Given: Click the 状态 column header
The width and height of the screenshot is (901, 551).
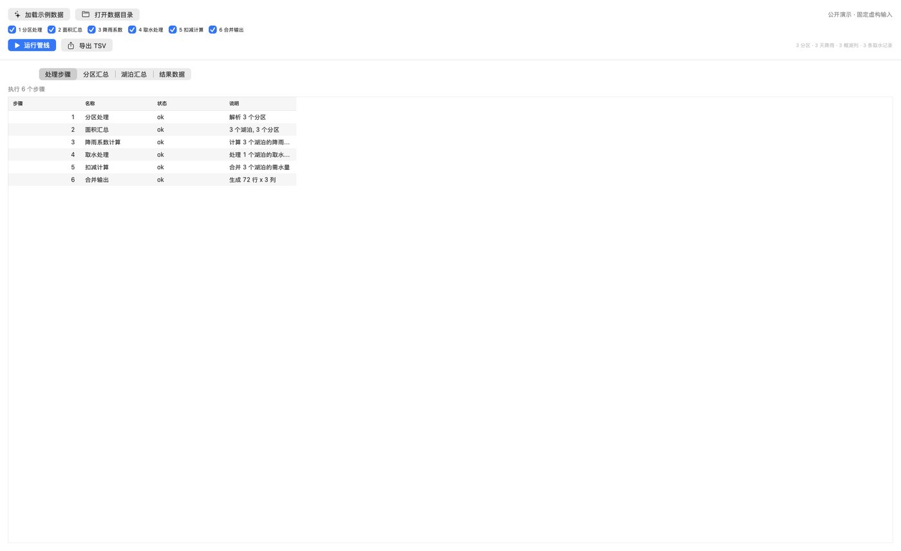Looking at the screenshot, I should click(188, 104).
